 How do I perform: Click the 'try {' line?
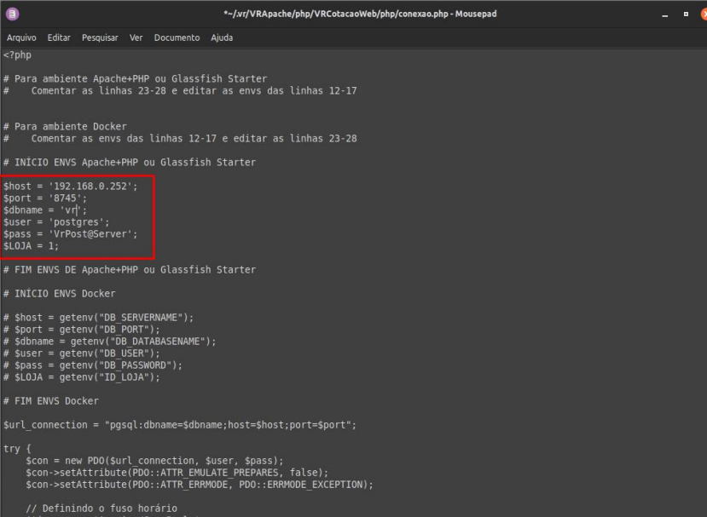[17, 449]
